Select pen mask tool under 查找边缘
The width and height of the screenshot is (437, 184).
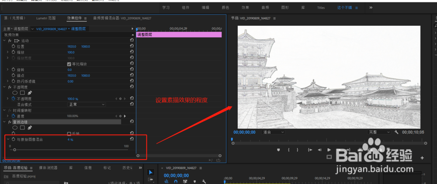(30, 128)
